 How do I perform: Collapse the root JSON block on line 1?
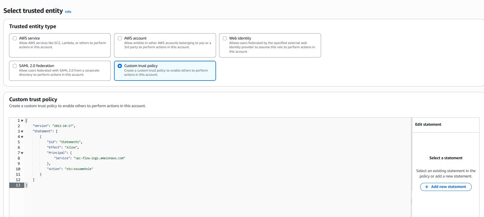22,121
